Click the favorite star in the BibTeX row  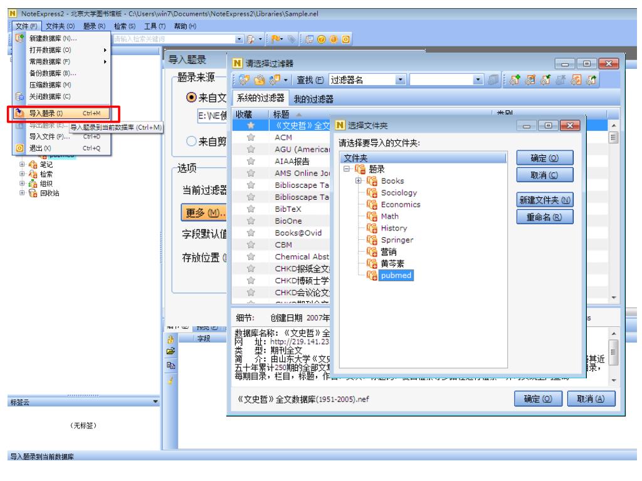click(x=251, y=209)
